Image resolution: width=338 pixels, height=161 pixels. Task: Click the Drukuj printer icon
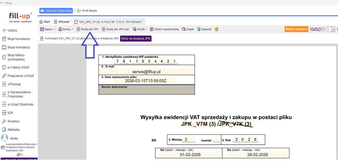[60, 29]
